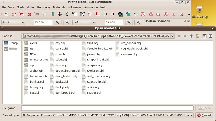Open the File menu
The height and width of the screenshot is (121, 216).
(x=3, y=7)
